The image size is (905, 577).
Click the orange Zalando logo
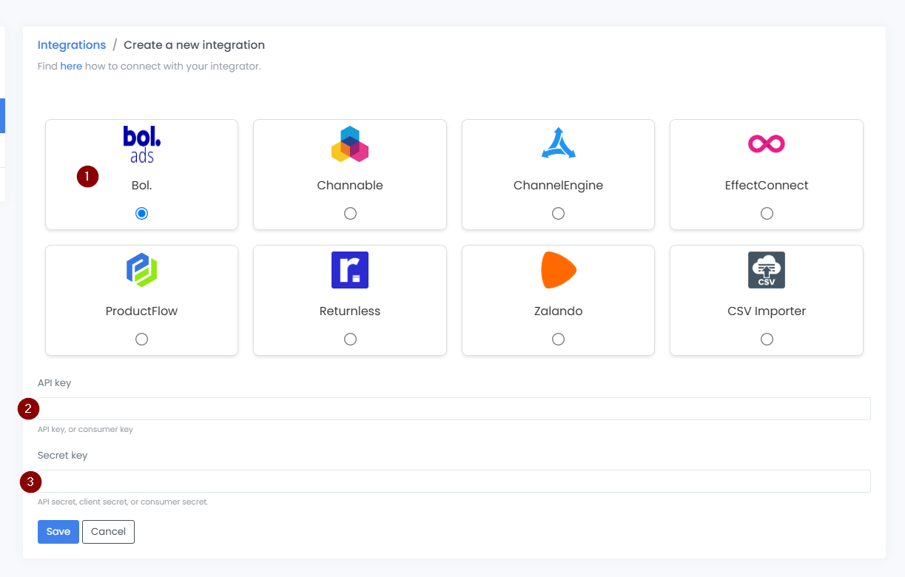click(559, 270)
